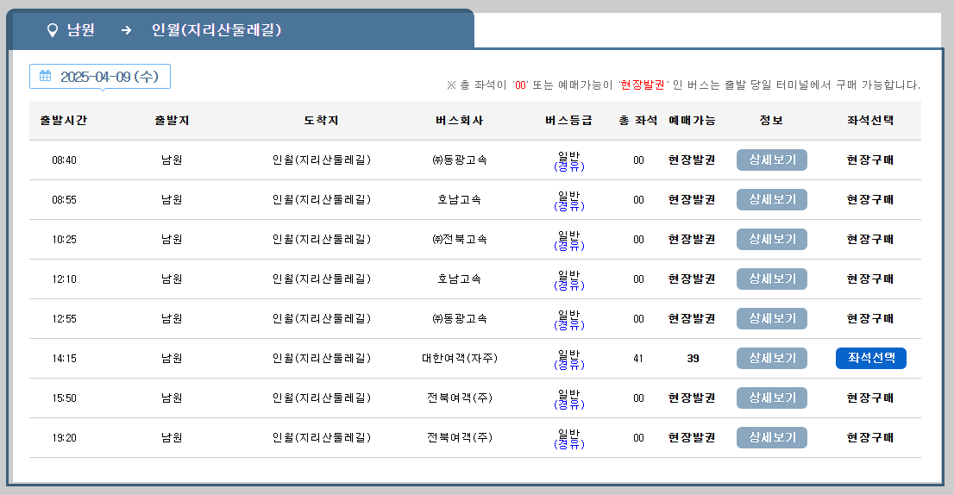
Task: Click the 좌석선택 column header
Action: (x=870, y=121)
